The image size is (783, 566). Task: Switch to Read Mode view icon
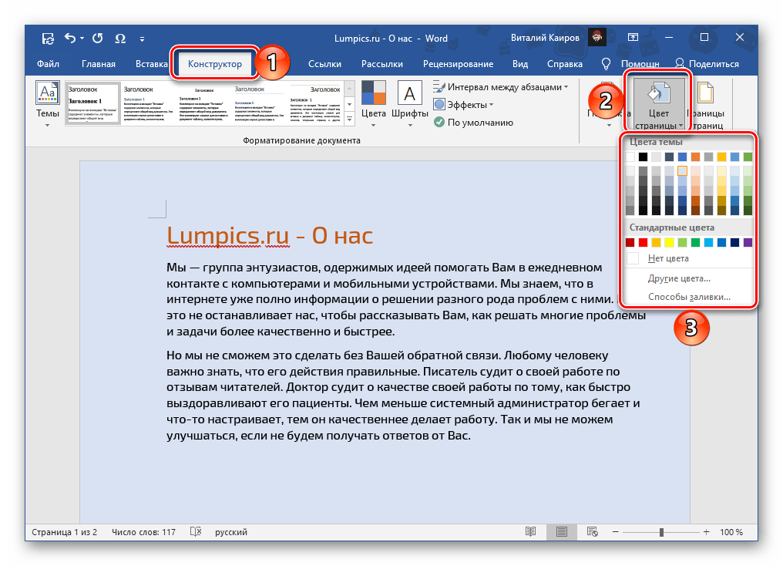click(x=531, y=532)
